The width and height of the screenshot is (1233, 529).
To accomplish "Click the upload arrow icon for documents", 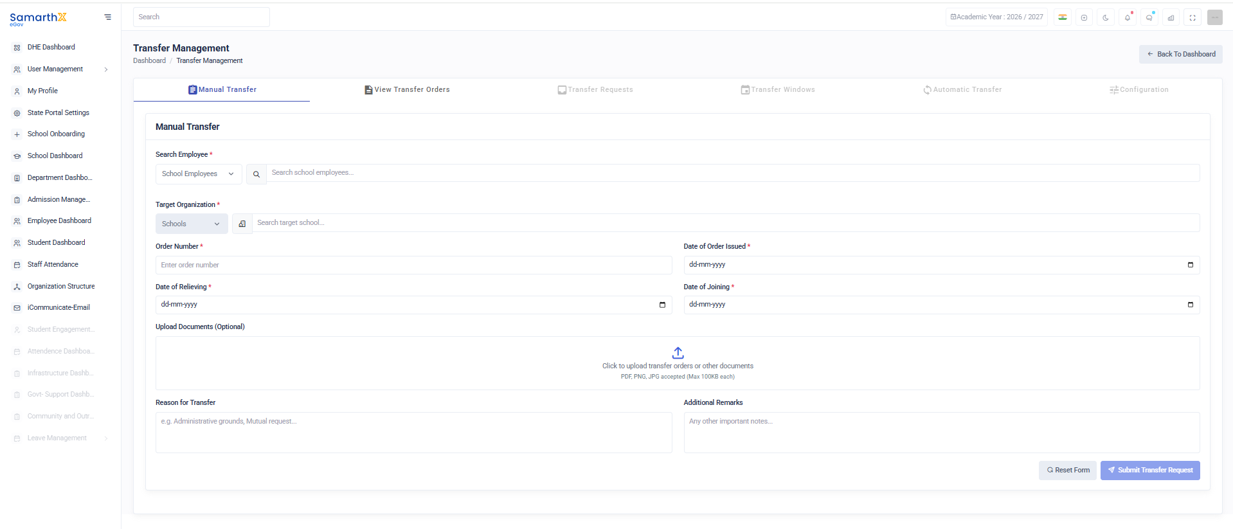I will (678, 353).
